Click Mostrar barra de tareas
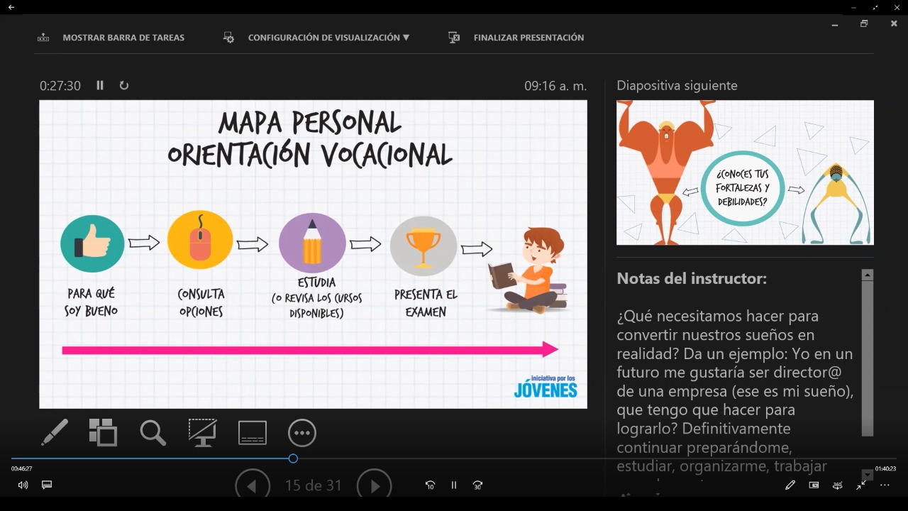 (x=111, y=38)
